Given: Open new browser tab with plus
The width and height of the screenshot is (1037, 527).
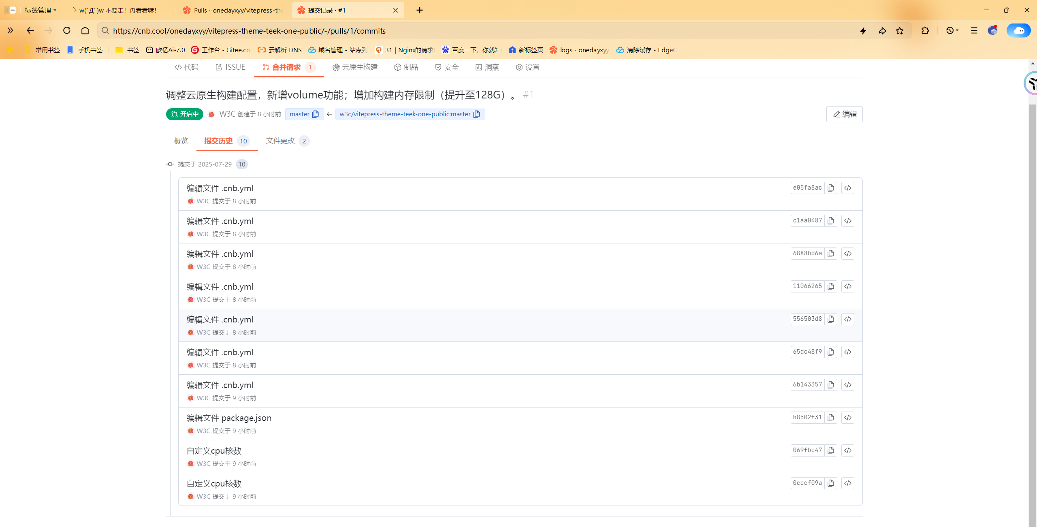Looking at the screenshot, I should coord(420,10).
